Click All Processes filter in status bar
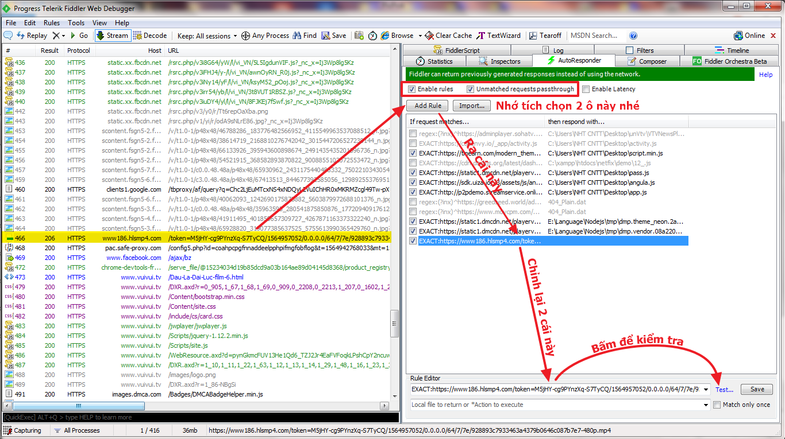 (x=78, y=430)
